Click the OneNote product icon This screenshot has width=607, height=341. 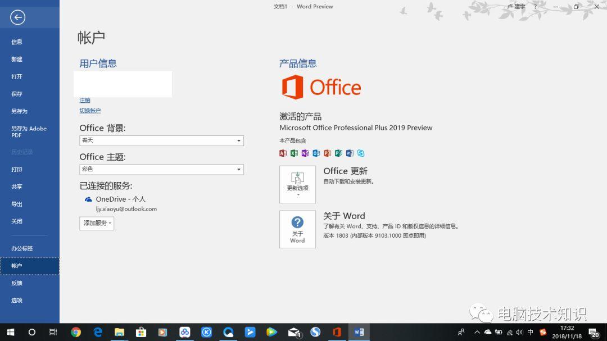(x=305, y=153)
